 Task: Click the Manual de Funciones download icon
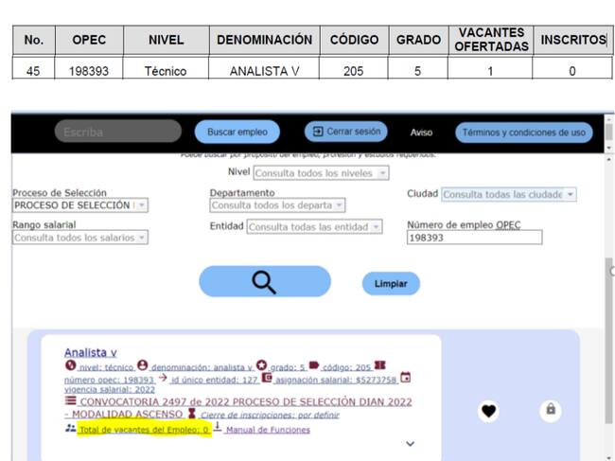point(217,429)
